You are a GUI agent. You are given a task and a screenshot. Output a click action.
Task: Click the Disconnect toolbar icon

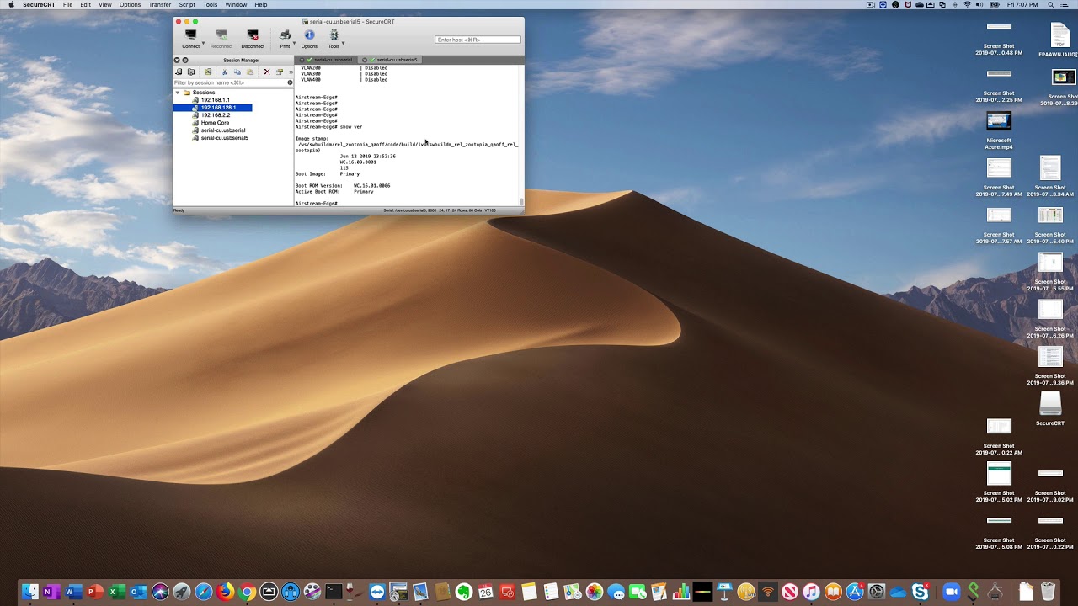(x=253, y=39)
